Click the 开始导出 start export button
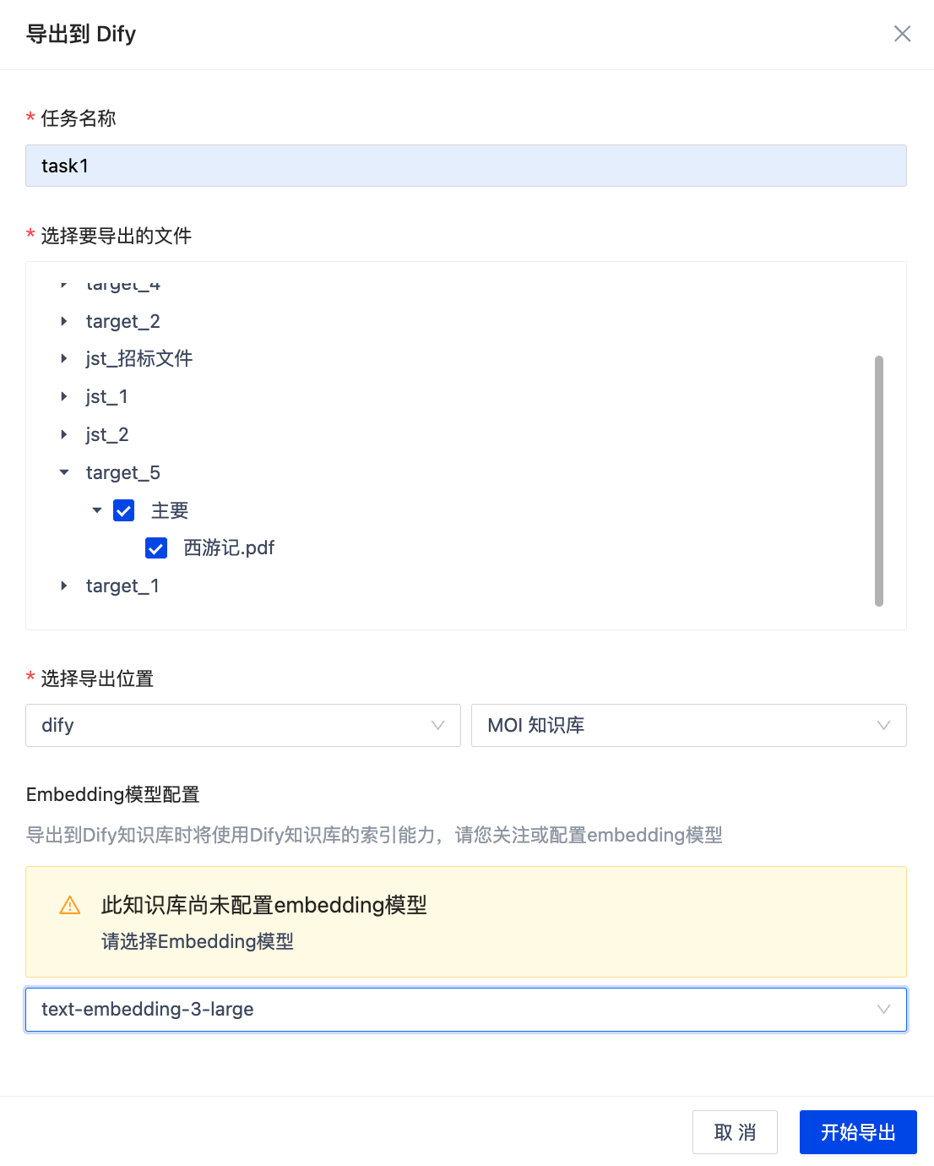This screenshot has width=934, height=1166. click(858, 1132)
